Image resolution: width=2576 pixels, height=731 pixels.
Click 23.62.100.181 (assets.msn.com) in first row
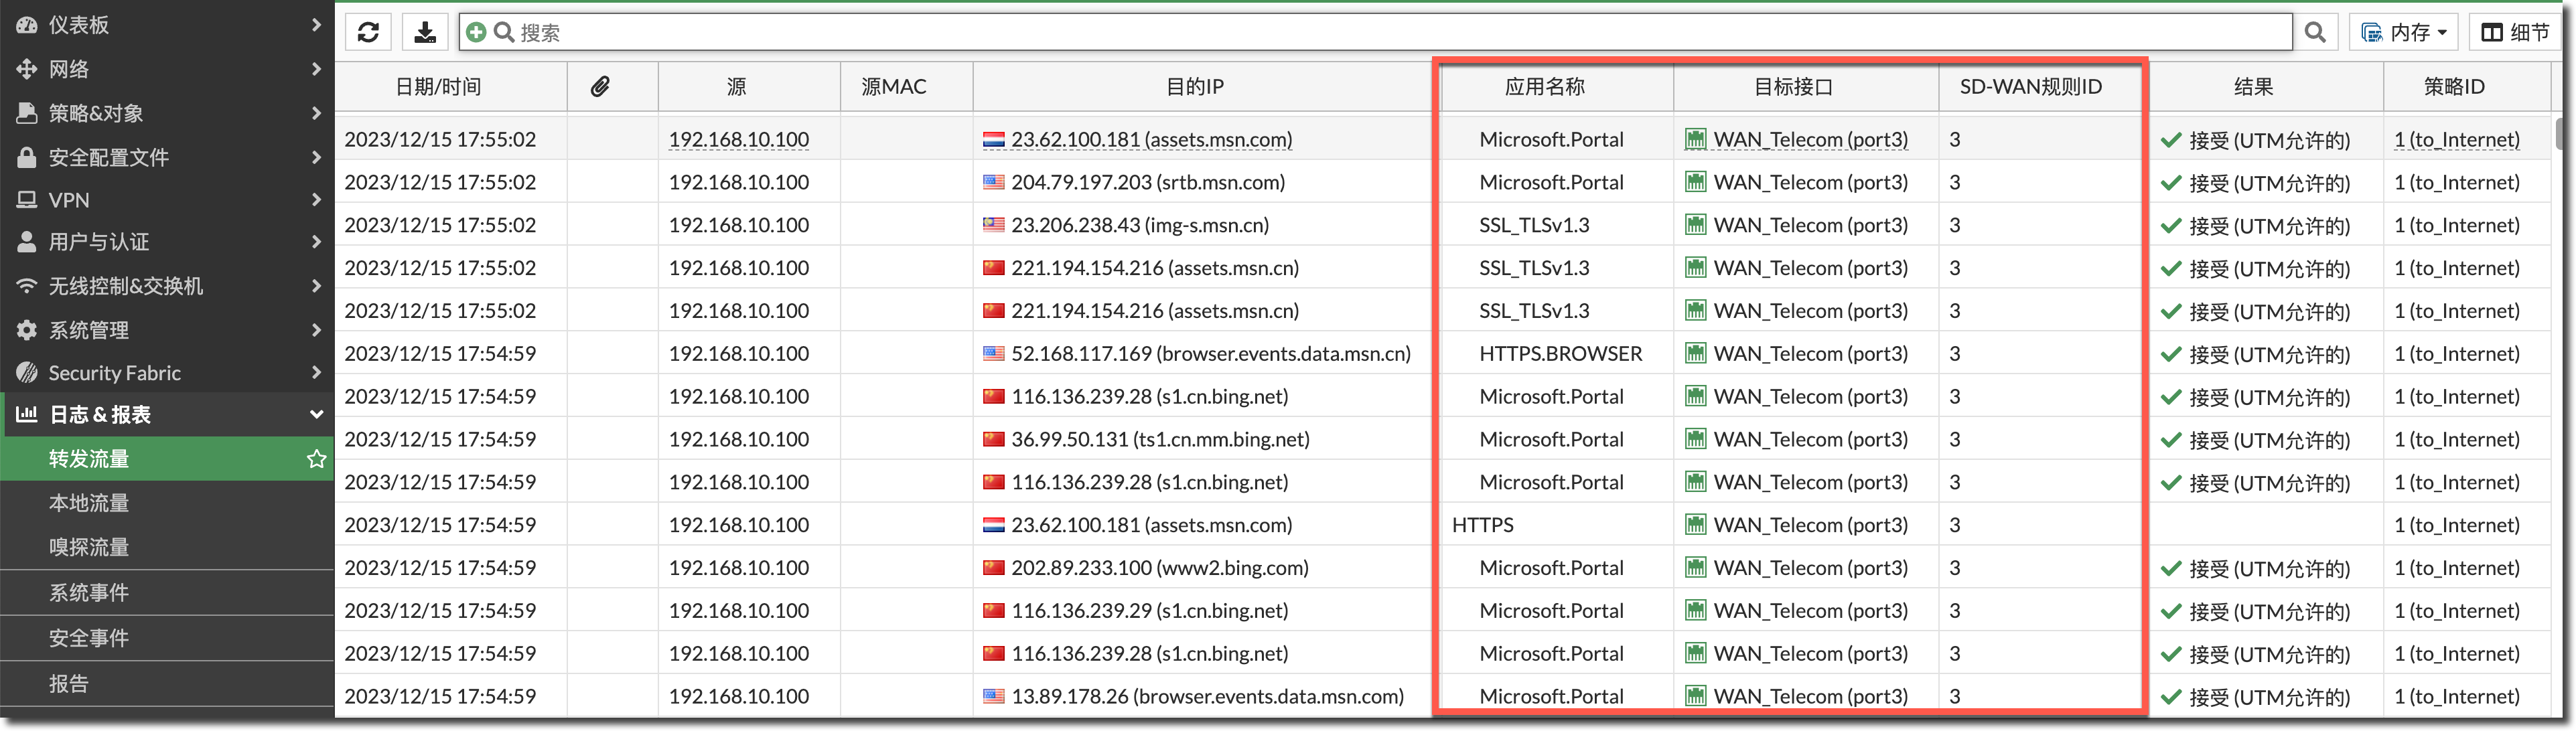[x=1151, y=140]
